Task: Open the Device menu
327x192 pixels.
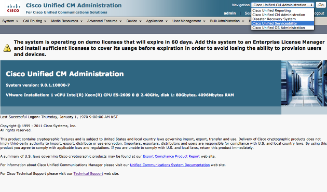Action: 134,21
